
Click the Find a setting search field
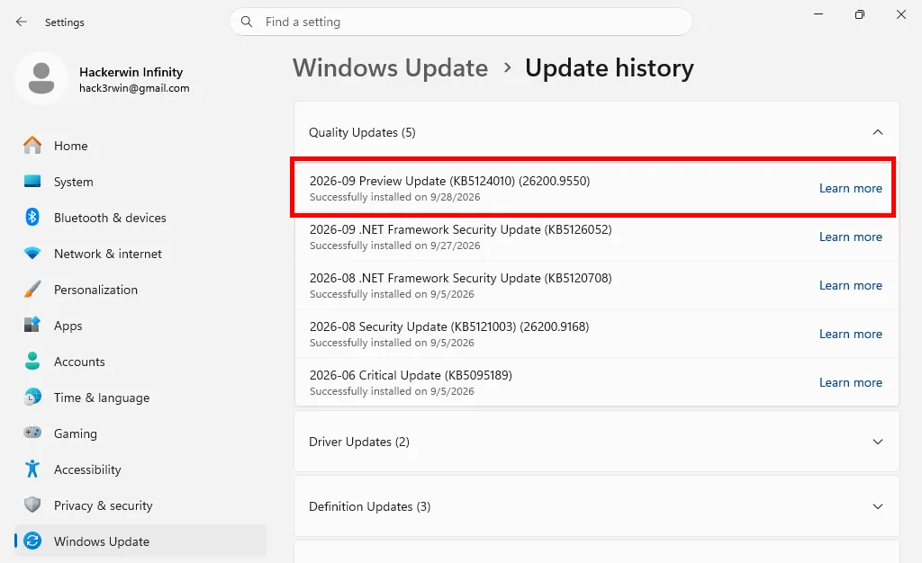pyautogui.click(x=460, y=22)
